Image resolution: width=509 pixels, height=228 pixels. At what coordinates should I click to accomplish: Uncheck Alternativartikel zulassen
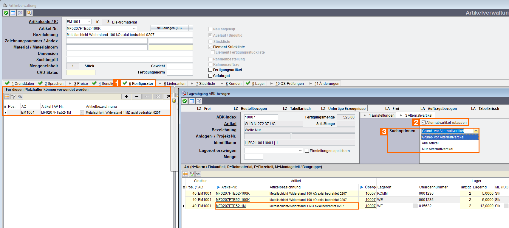[423, 123]
